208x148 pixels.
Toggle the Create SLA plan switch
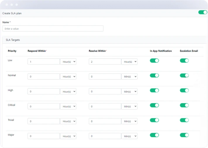(202, 12)
